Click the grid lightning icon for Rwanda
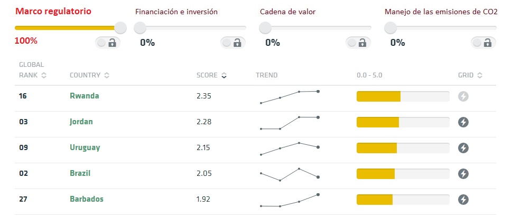 point(463,97)
